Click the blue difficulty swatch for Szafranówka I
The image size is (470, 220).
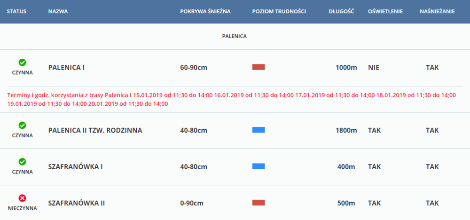coord(258,166)
